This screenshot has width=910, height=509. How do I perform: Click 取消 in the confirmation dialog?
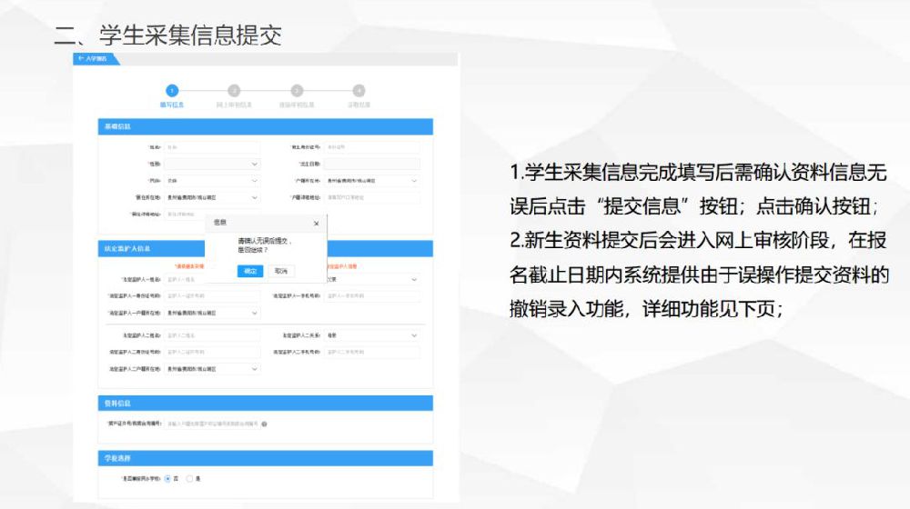(x=281, y=271)
